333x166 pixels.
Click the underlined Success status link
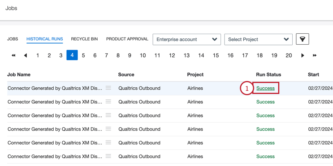[x=265, y=88]
